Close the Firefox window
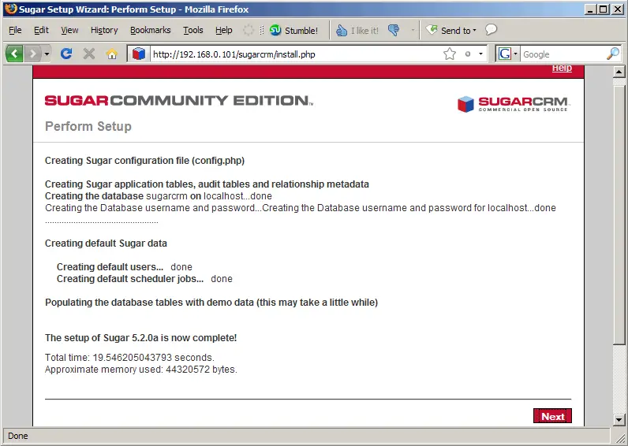Screen dimensions: 628x446 pyautogui.click(x=618, y=9)
